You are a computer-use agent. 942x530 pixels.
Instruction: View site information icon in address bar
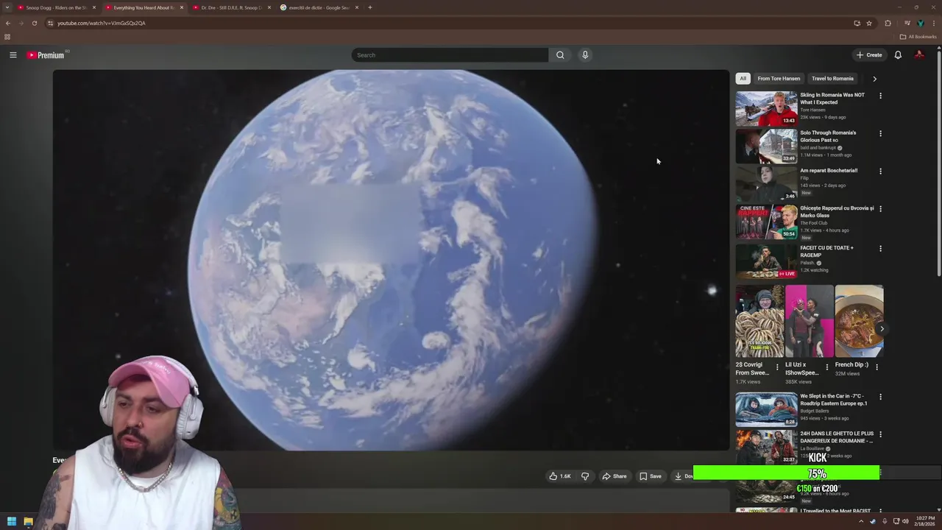[x=50, y=23]
